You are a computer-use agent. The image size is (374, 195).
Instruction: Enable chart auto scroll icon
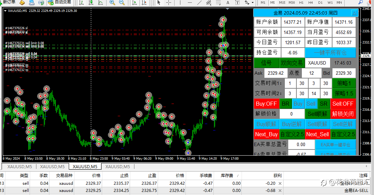pyautogui.click(x=134, y=3)
